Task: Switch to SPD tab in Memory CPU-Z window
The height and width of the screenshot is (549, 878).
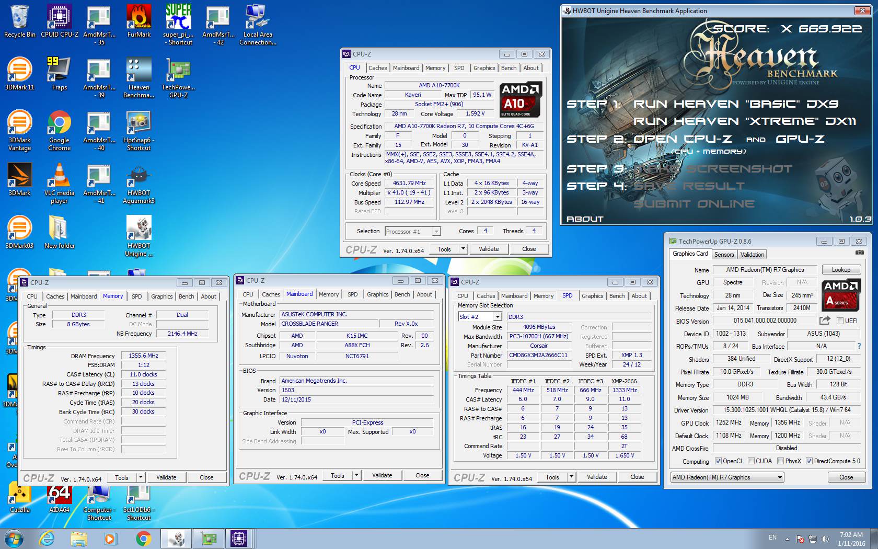Action: tap(136, 296)
